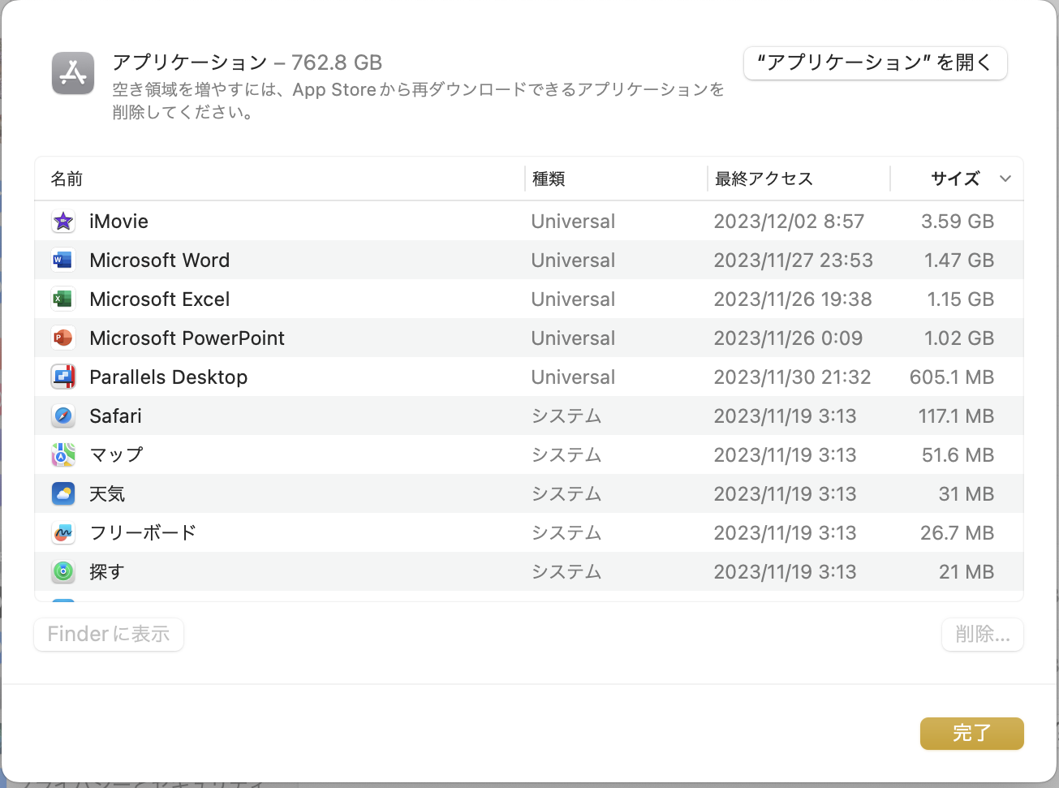Image resolution: width=1059 pixels, height=788 pixels.
Task: Click the 探す (Find My) app icon
Action: pyautogui.click(x=63, y=571)
